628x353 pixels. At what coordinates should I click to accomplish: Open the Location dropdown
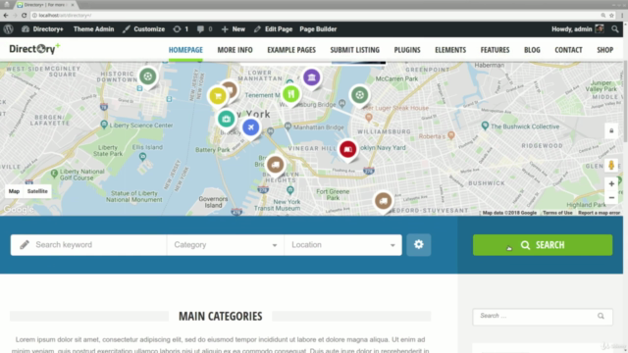[x=342, y=245]
